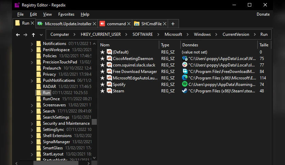Click the Cisco app icon in Données column
This screenshot has height=165, width=285.
point(185,58)
